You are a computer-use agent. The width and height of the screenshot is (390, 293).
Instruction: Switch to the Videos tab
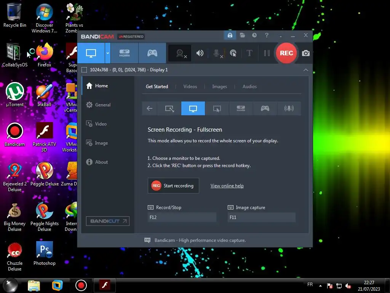[x=190, y=87]
